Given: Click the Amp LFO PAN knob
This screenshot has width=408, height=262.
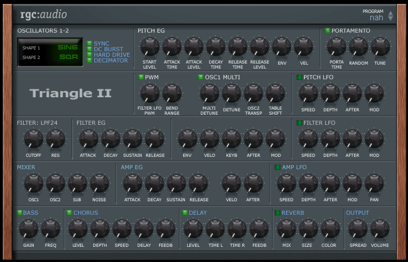Looking at the screenshot, I should (374, 183).
